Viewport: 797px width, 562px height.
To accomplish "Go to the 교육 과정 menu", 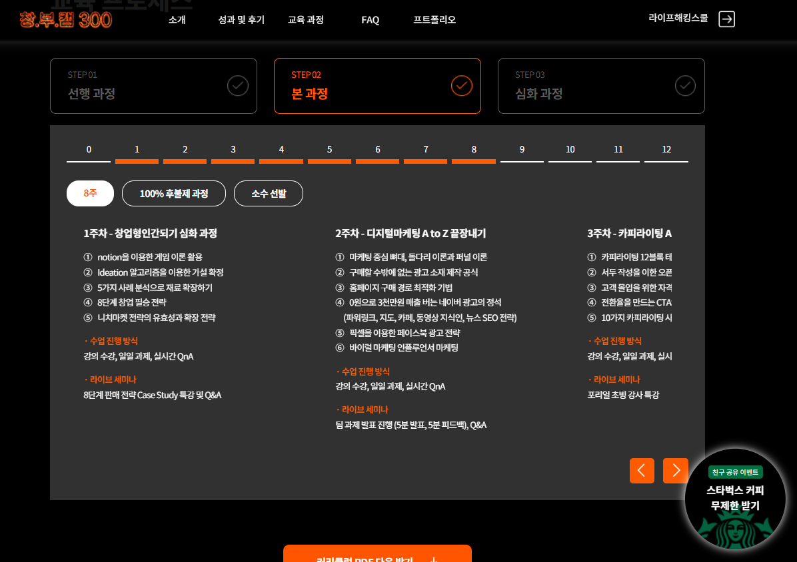I will point(305,20).
